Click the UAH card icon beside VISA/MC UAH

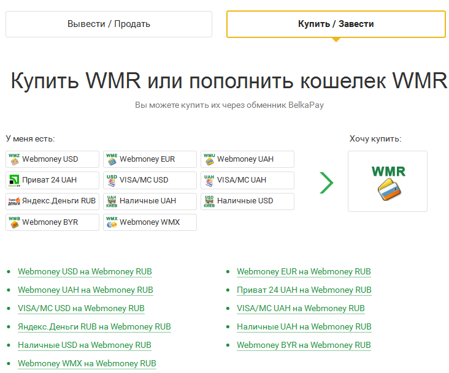209,180
